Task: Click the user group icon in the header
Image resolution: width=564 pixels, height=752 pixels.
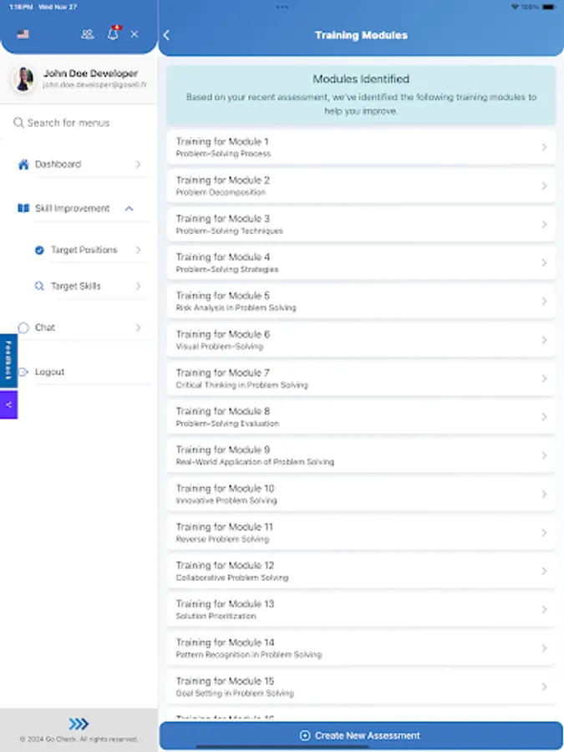Action: [x=87, y=34]
